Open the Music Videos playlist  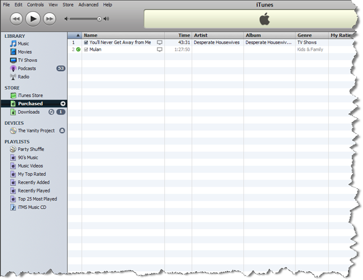click(30, 166)
